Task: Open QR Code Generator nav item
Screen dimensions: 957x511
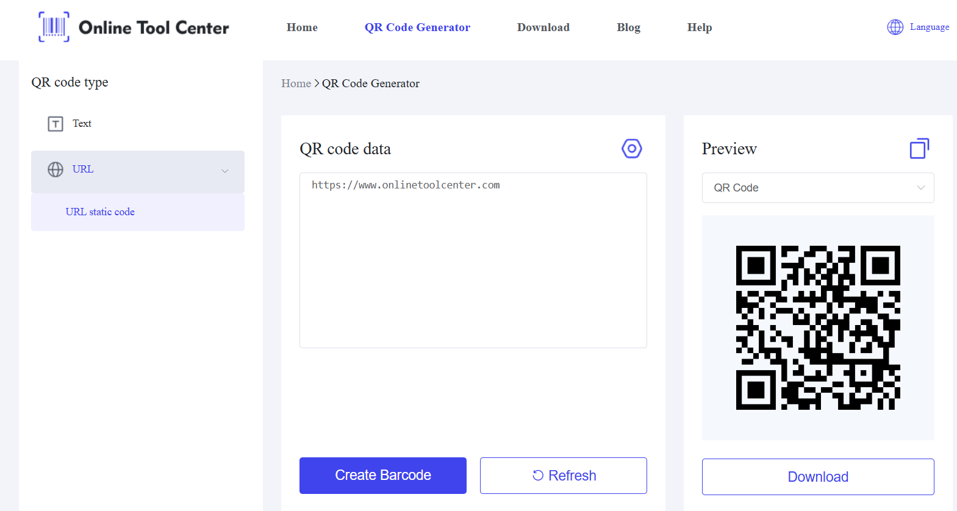Action: click(417, 27)
